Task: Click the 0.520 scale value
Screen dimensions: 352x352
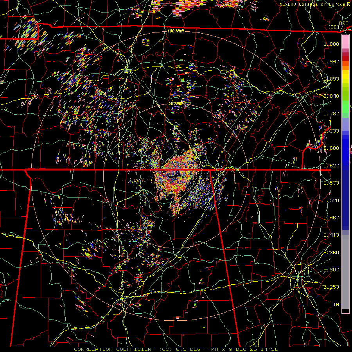Action: 331,200
